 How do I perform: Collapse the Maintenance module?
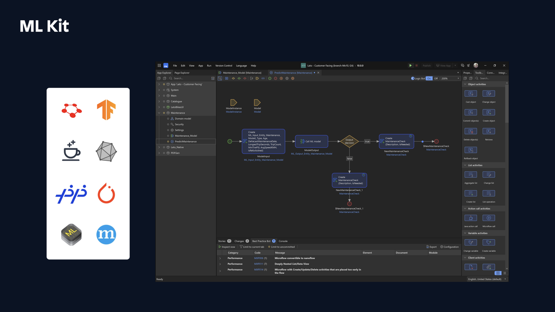tap(159, 113)
